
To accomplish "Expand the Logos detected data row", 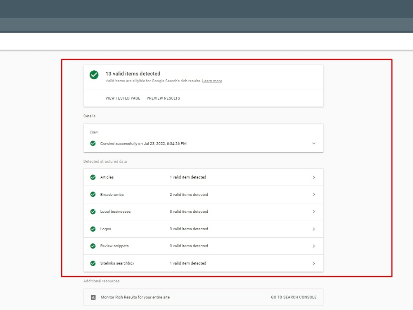I will point(313,229).
